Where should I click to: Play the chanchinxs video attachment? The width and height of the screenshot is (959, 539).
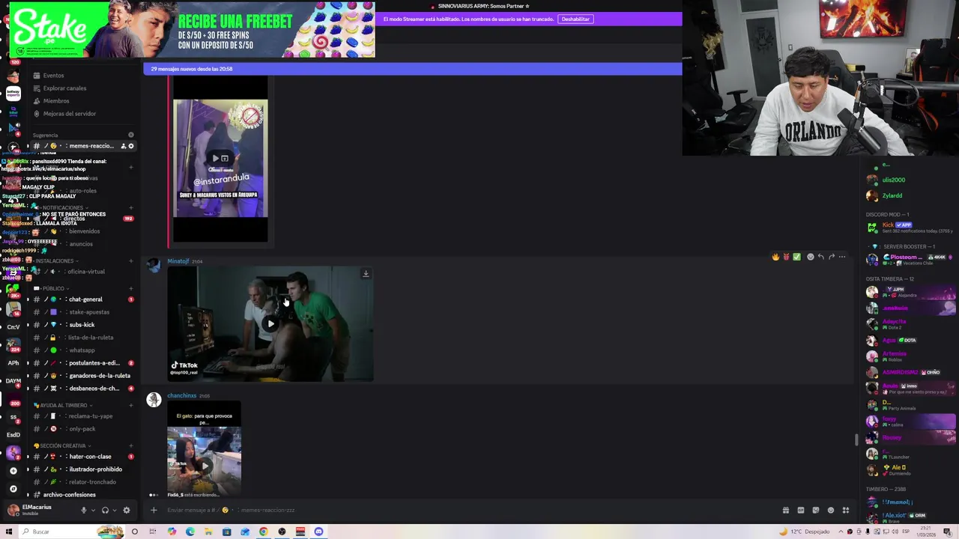click(204, 465)
